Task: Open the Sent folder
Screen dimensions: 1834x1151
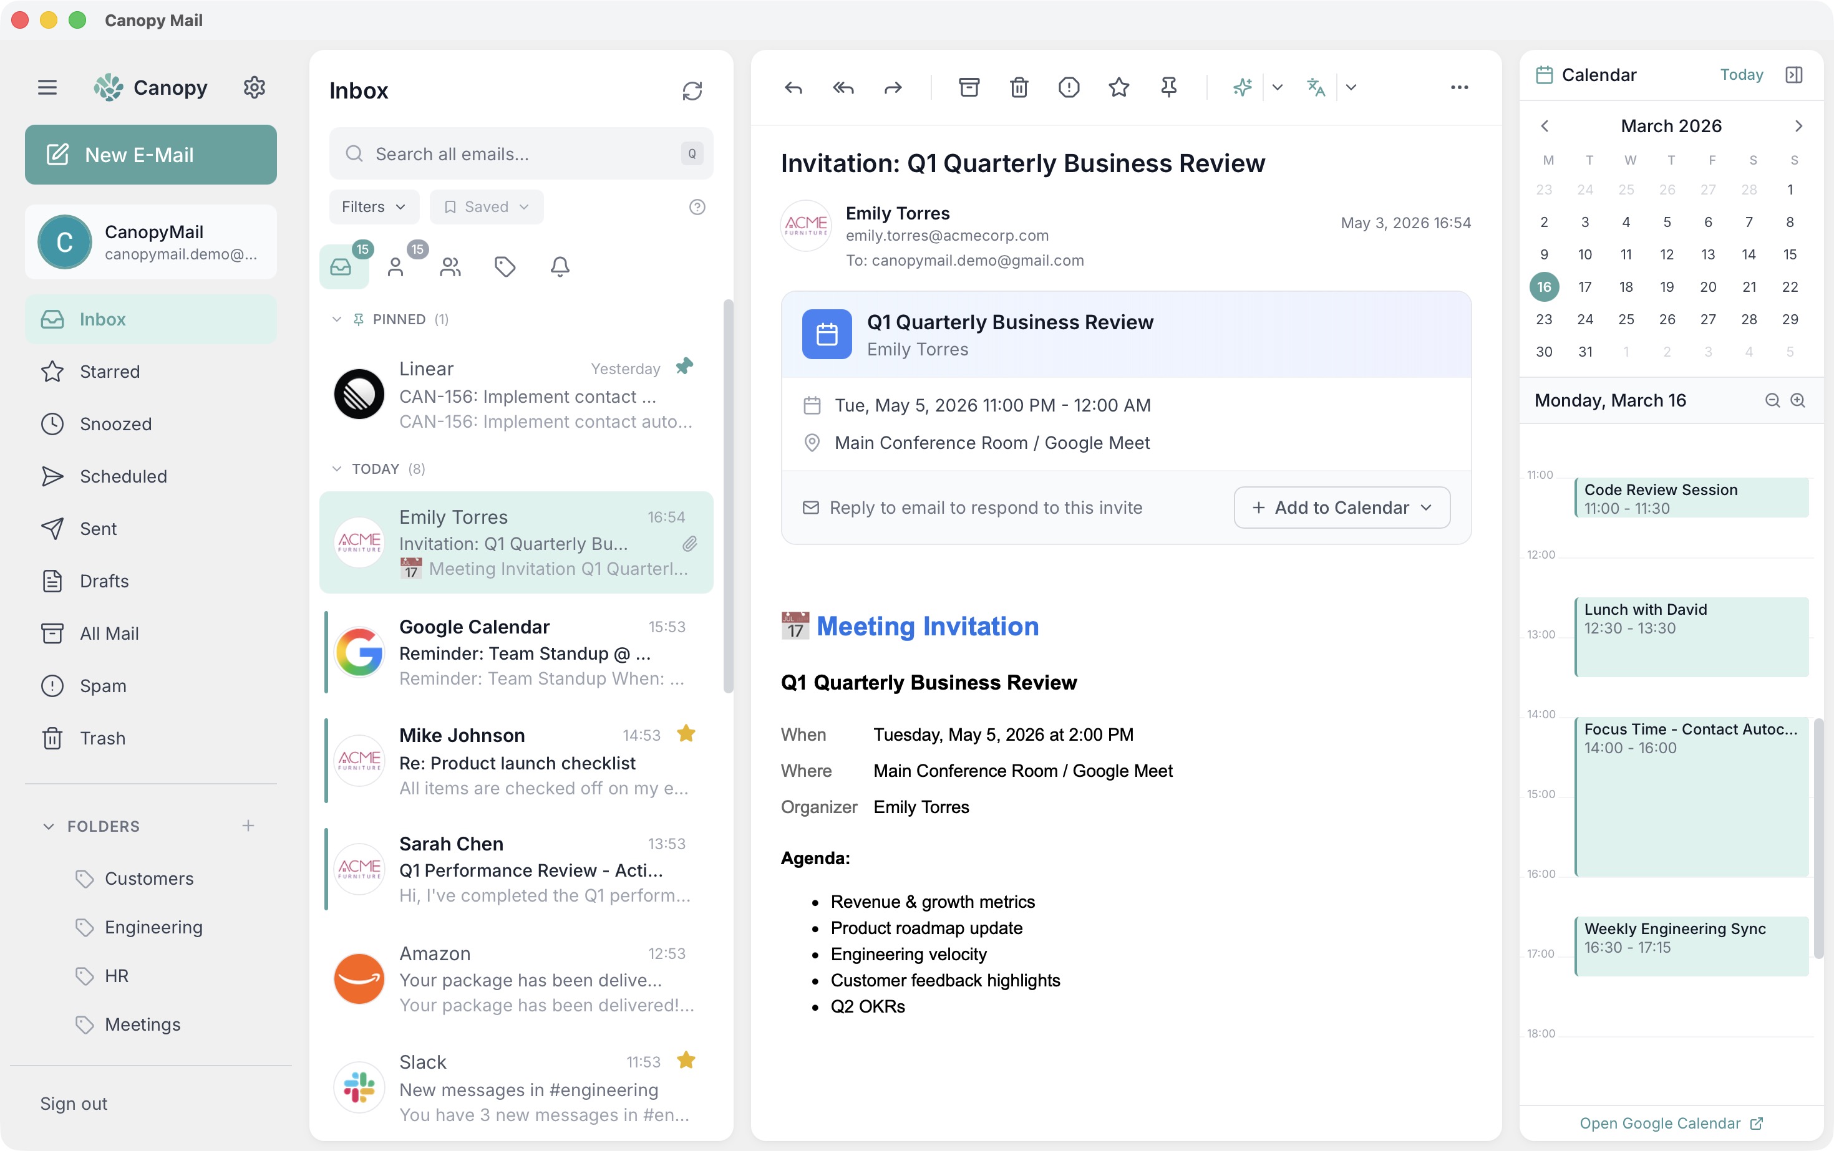Action: pyautogui.click(x=151, y=529)
